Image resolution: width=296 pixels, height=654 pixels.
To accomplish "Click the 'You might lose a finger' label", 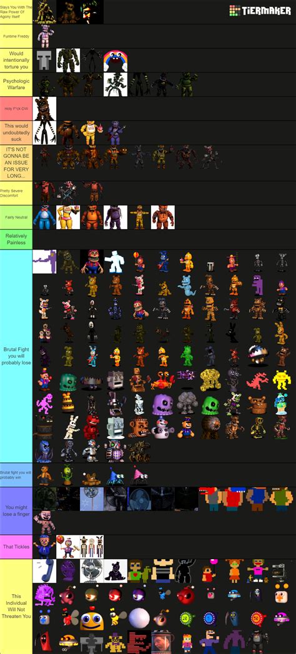I will (x=16, y=511).
